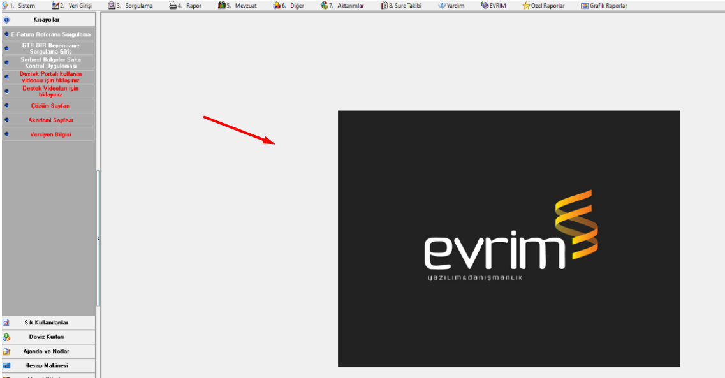Screen dimensions: 725x378
Task: Open GTB DIR Beyanname Sorgulama Giriş
Action: (x=50, y=48)
